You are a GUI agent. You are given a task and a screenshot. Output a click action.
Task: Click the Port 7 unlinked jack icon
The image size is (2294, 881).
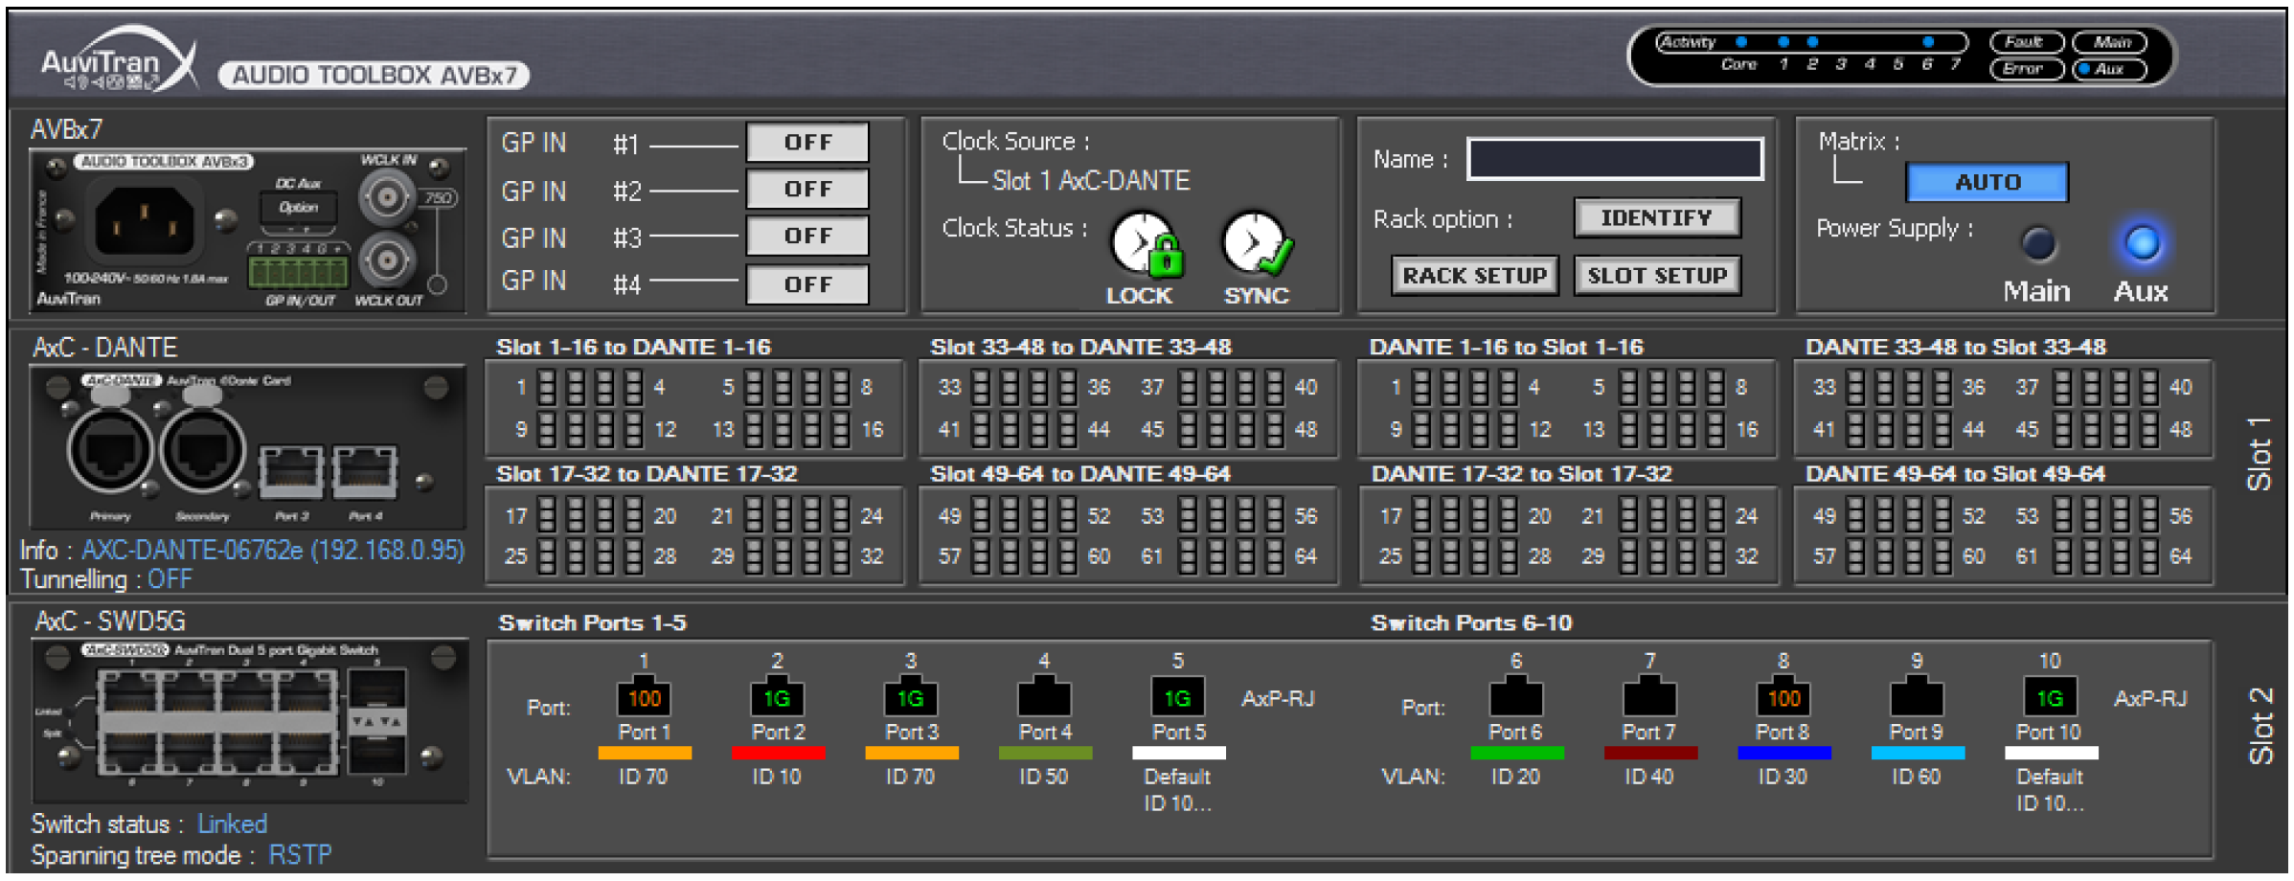tap(1649, 696)
